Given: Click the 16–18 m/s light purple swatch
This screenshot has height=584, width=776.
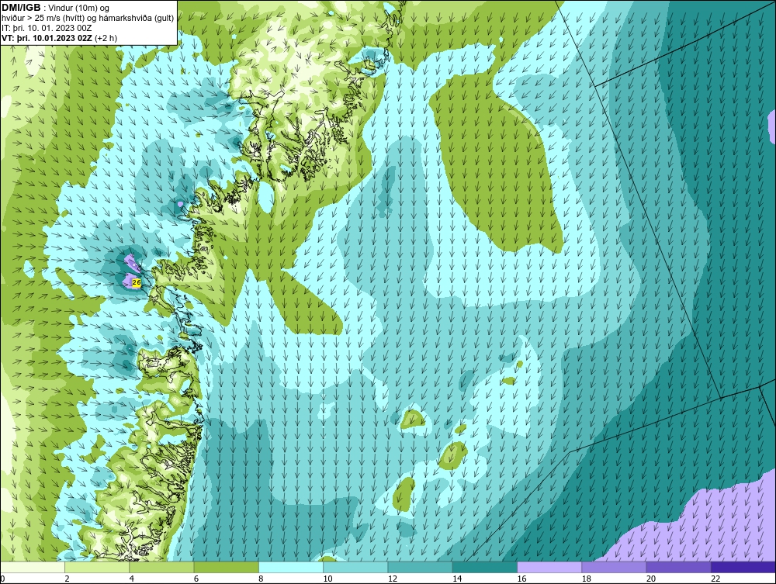Looking at the screenshot, I should (549, 567).
